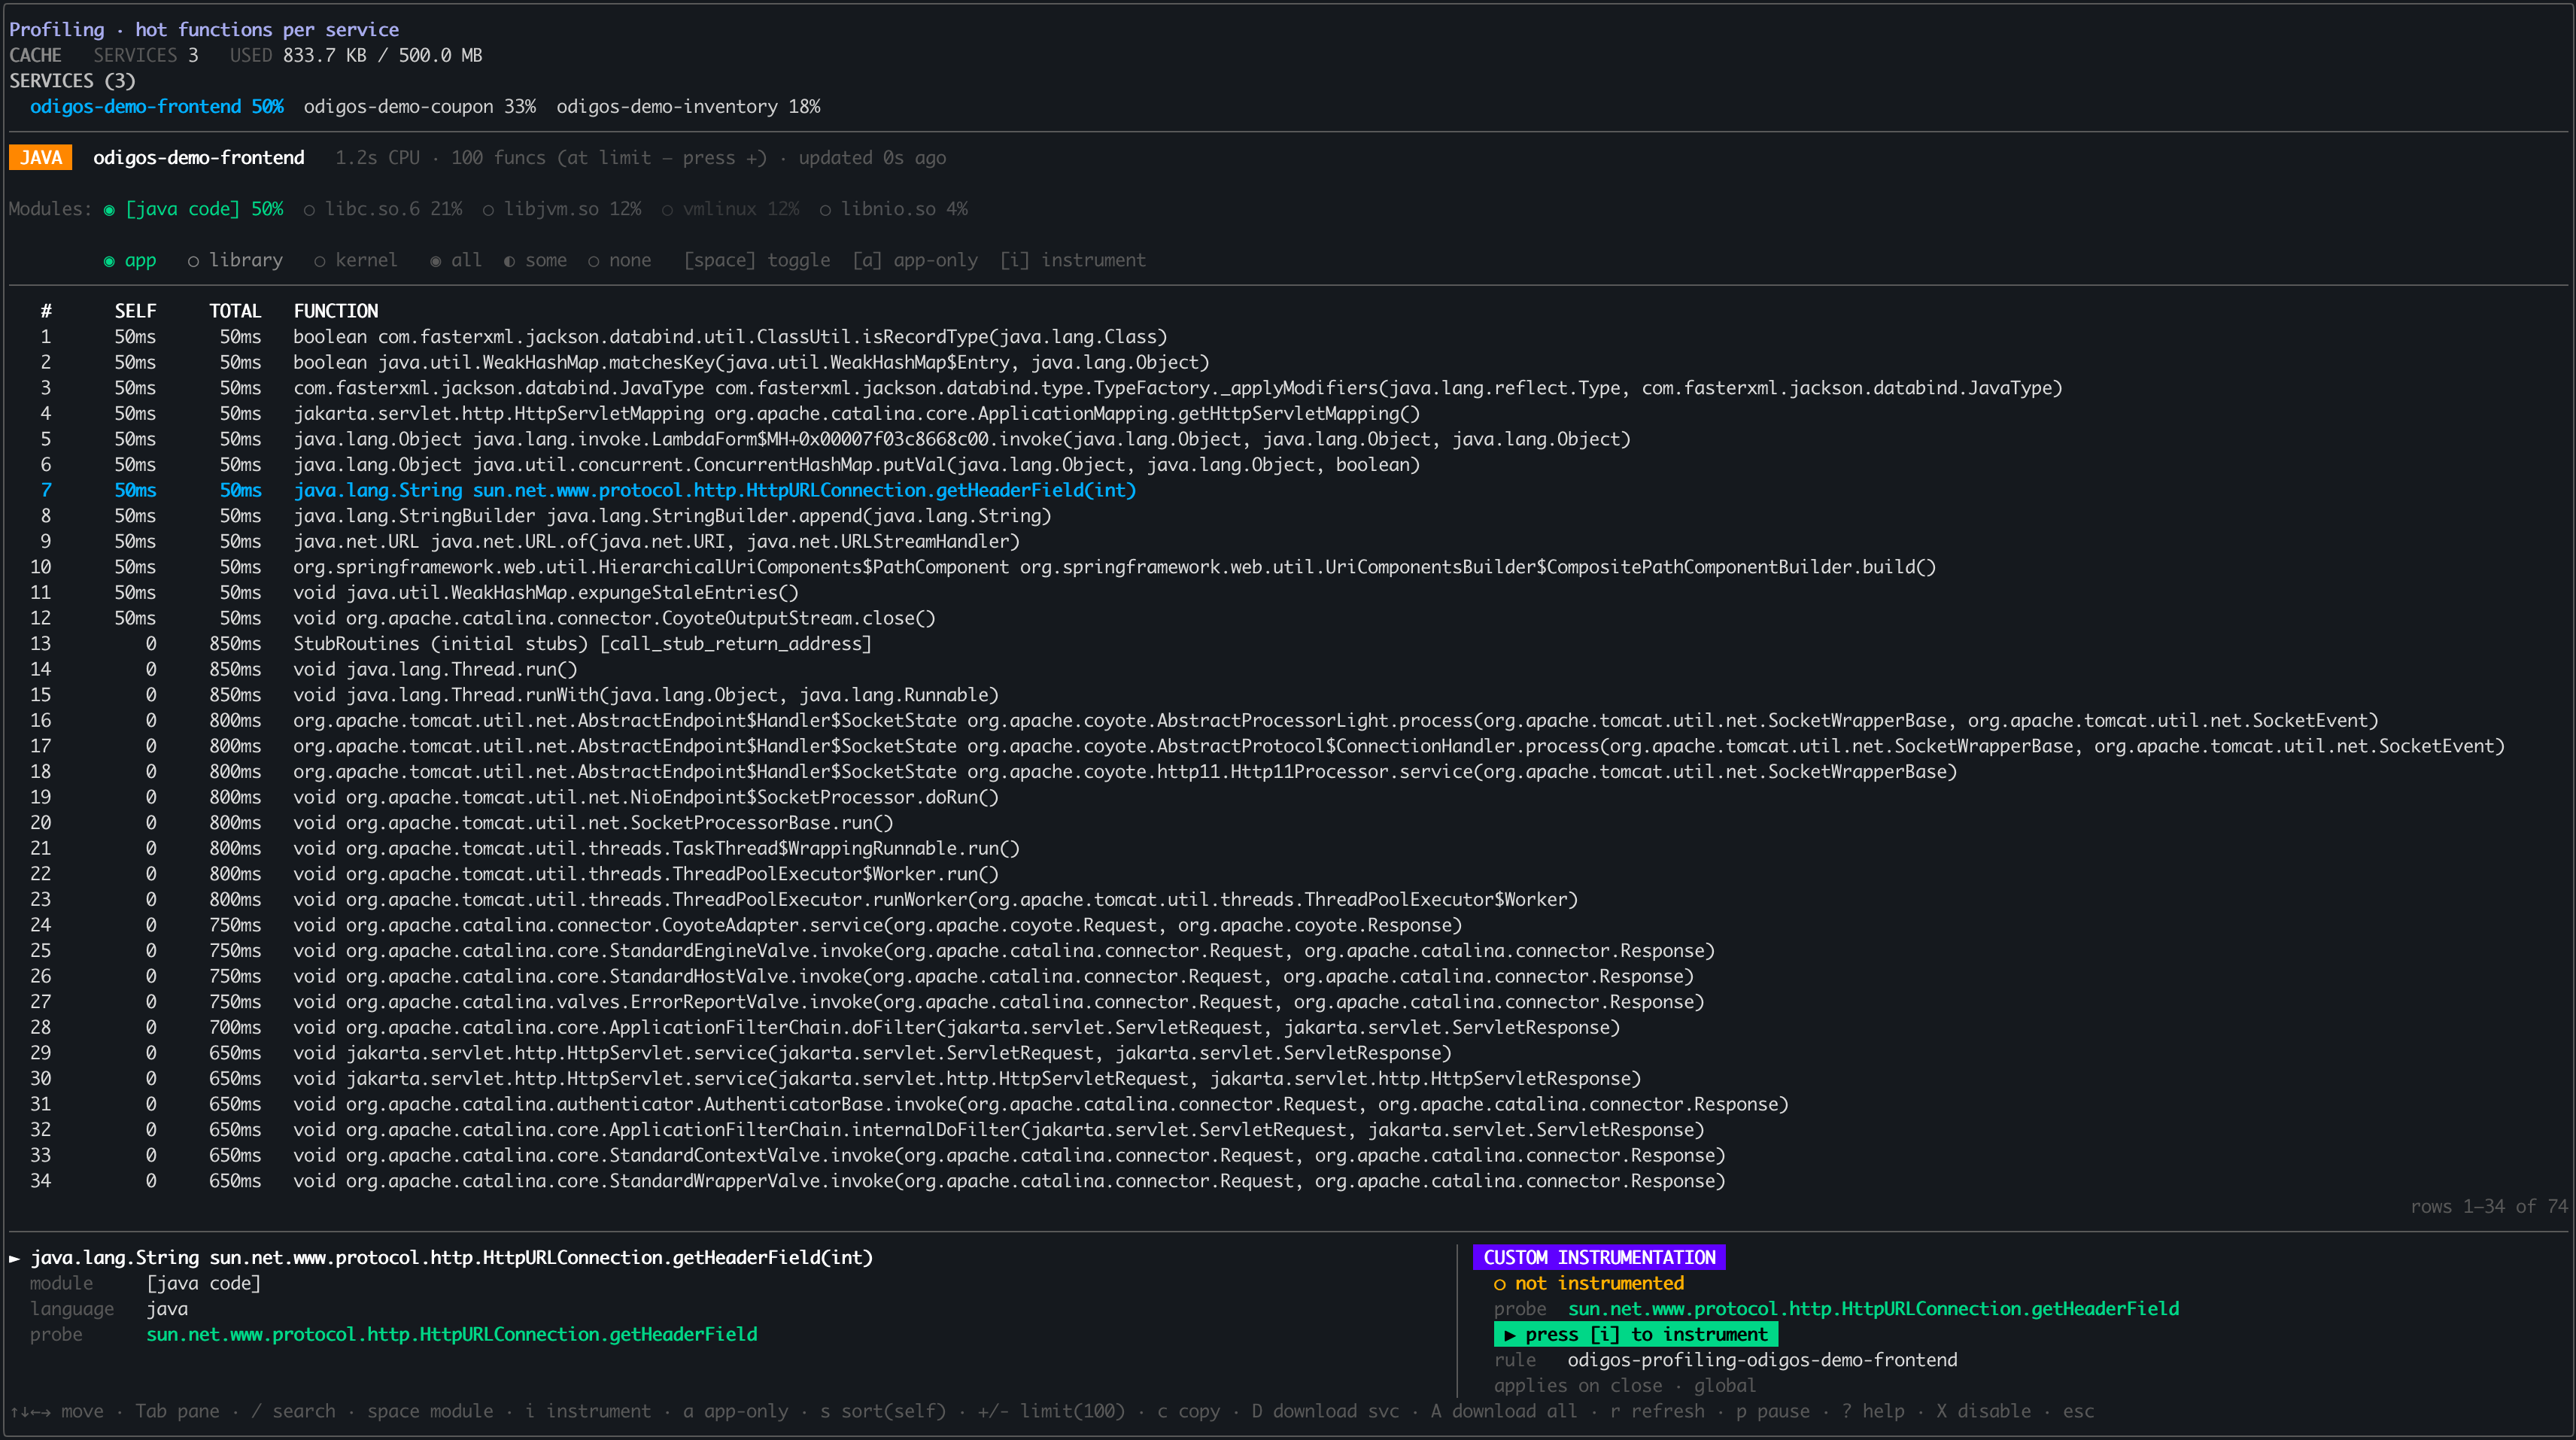Click the custom instrumentation probe name

[1873, 1309]
